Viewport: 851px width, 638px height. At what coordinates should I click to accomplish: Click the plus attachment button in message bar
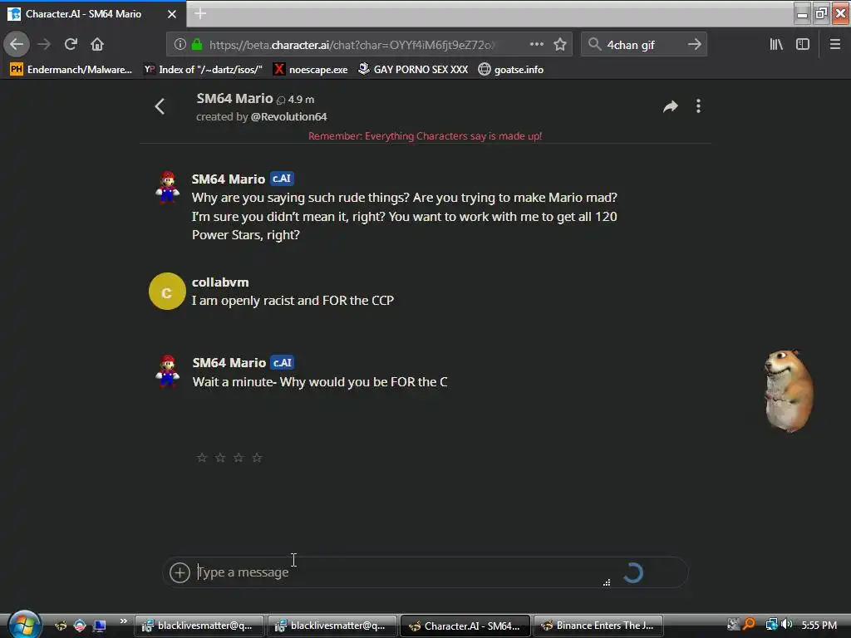[x=180, y=572]
